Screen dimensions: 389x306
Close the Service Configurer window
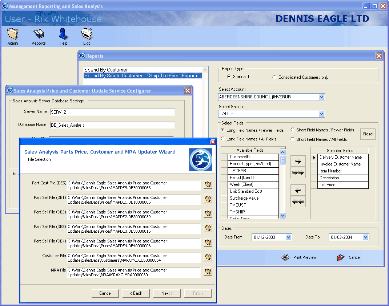188,91
